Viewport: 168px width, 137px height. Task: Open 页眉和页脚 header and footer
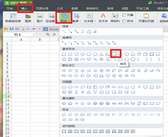(x=146, y=18)
